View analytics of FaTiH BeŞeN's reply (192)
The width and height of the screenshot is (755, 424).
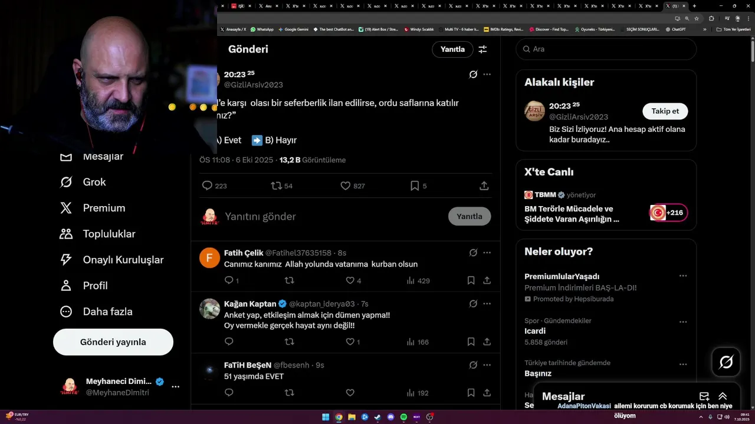click(x=418, y=393)
